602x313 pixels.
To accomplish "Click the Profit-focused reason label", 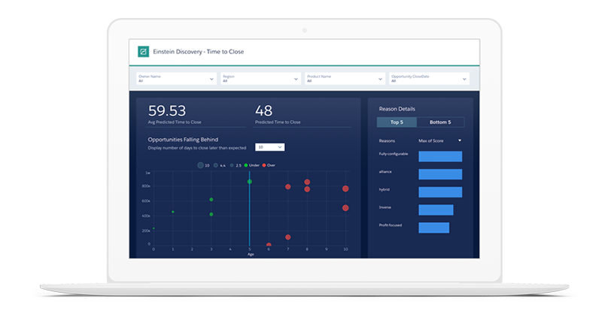I will pos(391,225).
